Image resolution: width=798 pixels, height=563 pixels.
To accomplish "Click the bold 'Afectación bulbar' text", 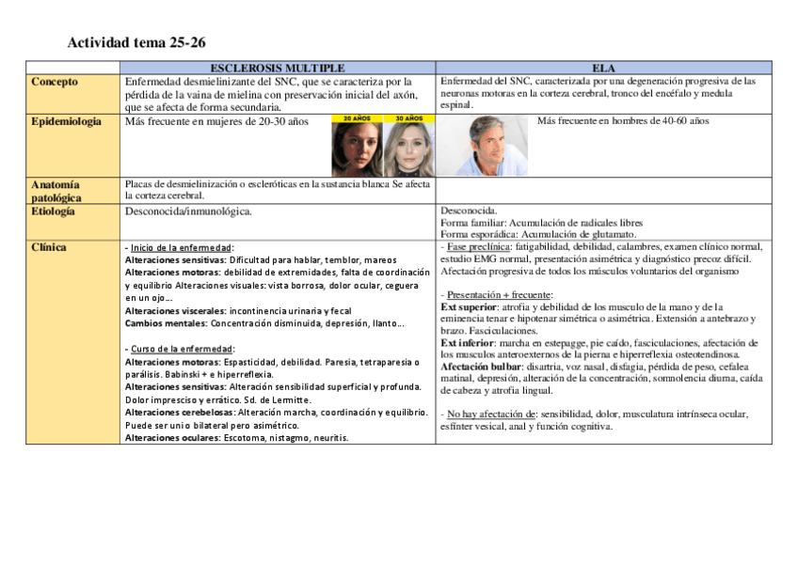I will (x=480, y=367).
